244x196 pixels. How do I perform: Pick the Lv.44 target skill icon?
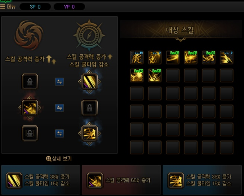208,57
